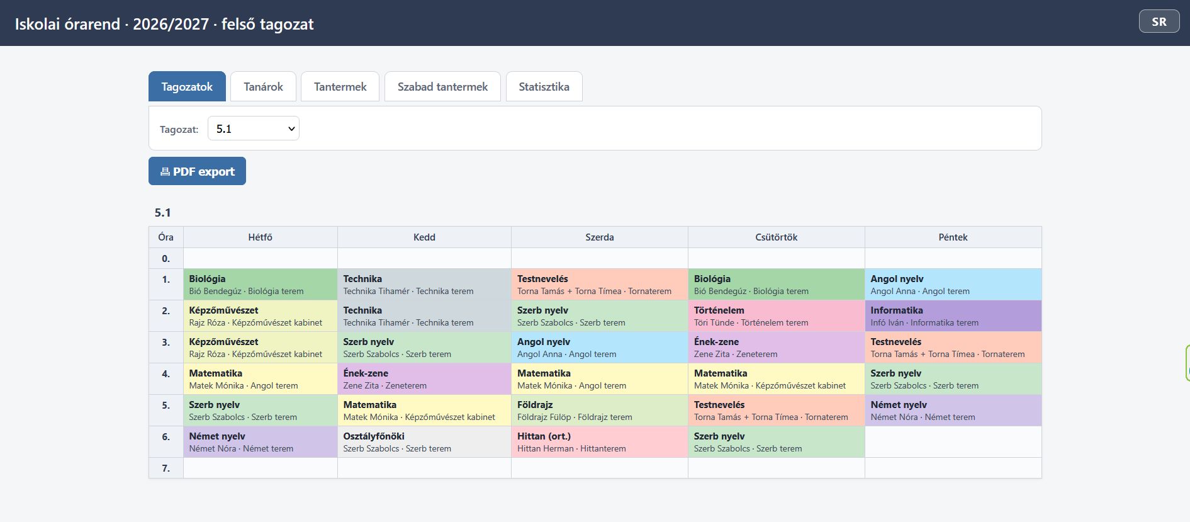Select the Szabad tantermek tab
This screenshot has height=522, width=1190.
[442, 86]
